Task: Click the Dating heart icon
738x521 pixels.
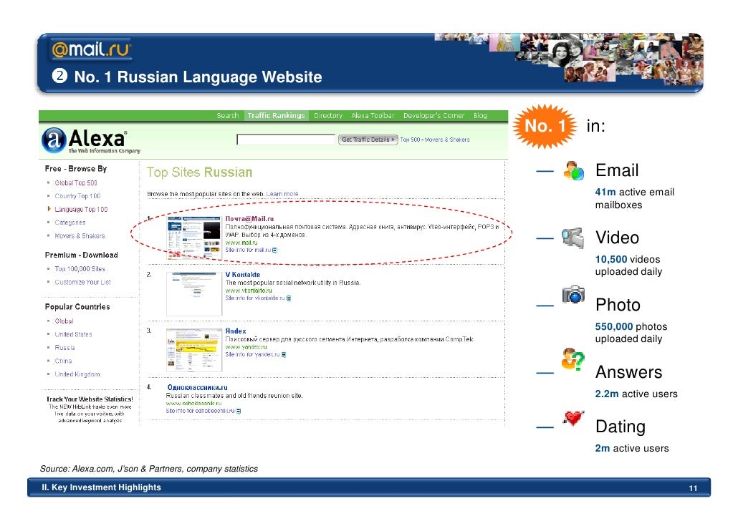Action: click(x=573, y=417)
